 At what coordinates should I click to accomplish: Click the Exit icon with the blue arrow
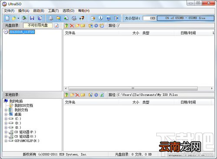tap(116, 18)
